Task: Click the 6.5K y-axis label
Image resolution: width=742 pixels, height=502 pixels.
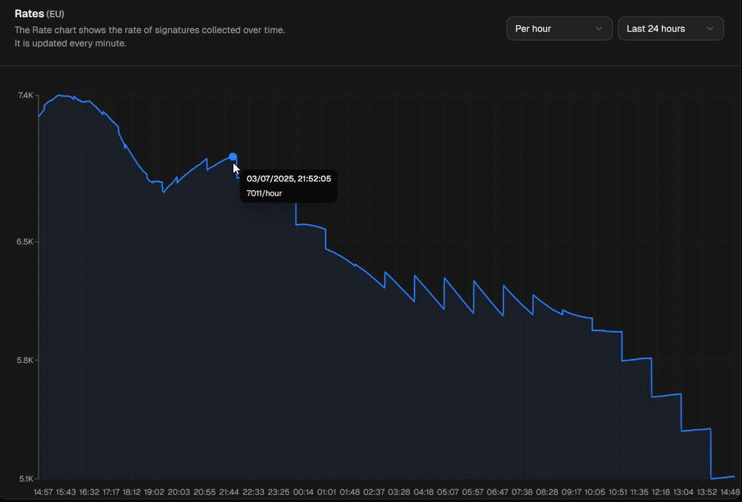Action: 26,242
